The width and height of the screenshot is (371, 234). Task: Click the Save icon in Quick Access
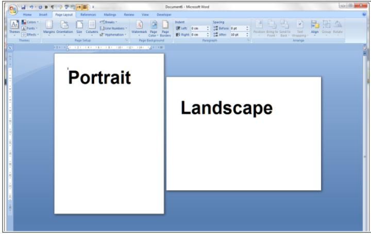pos(23,7)
